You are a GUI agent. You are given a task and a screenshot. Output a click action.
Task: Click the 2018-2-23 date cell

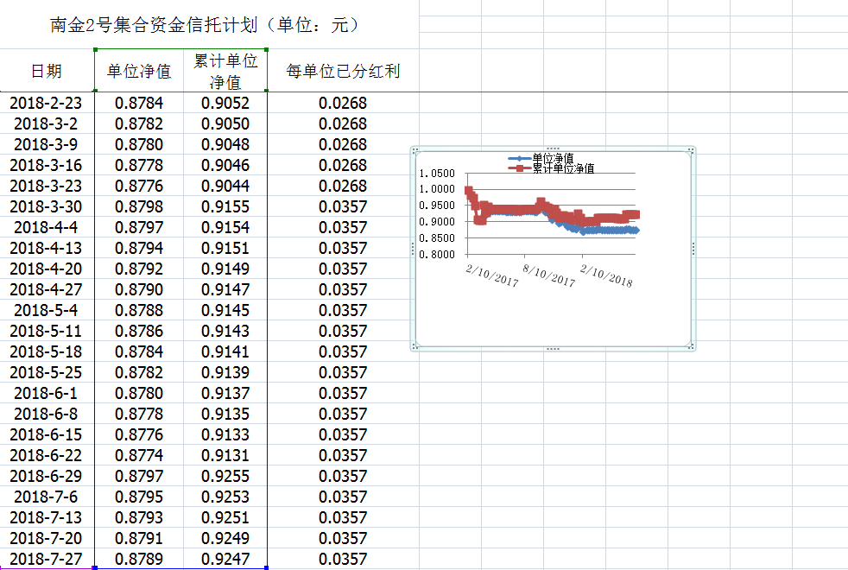pos(46,104)
